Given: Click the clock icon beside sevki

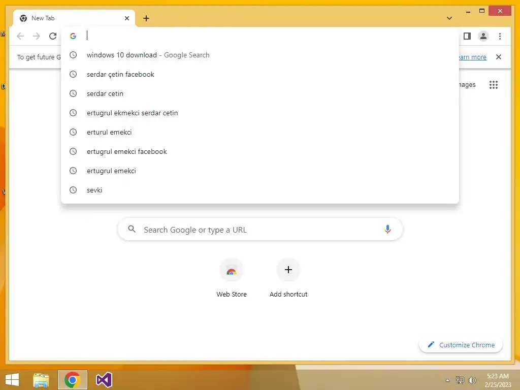Looking at the screenshot, I should pos(73,190).
